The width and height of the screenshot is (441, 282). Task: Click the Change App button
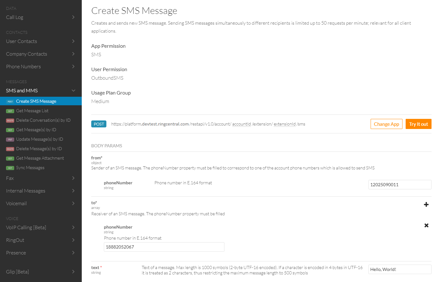tap(386, 124)
